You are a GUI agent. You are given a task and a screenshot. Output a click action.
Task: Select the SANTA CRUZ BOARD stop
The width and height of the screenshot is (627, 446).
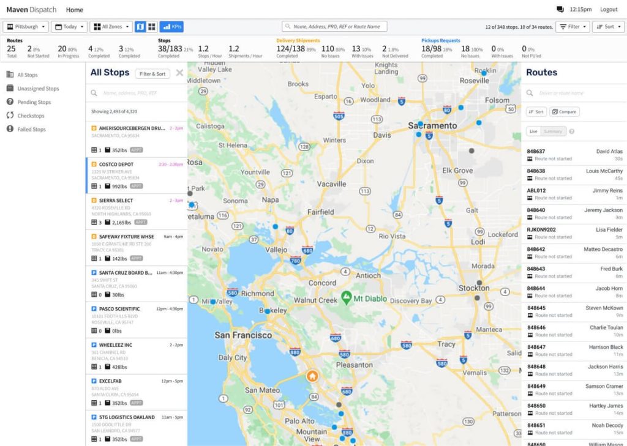137,284
